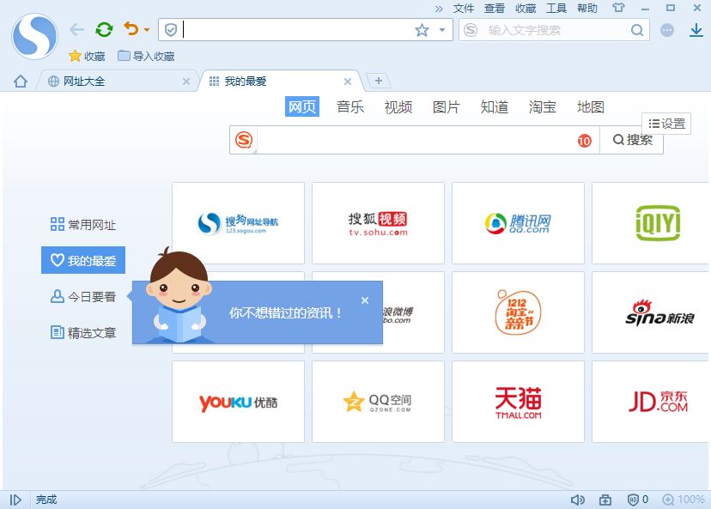711x509 pixels.
Task: Toggle the ad-blocker counter in status bar
Action: pyautogui.click(x=635, y=499)
